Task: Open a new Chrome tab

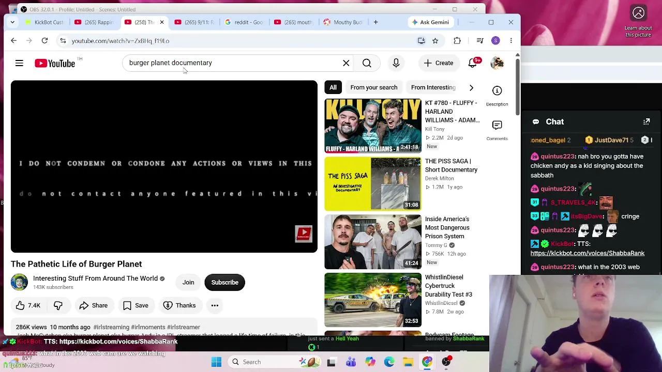Action: [376, 22]
